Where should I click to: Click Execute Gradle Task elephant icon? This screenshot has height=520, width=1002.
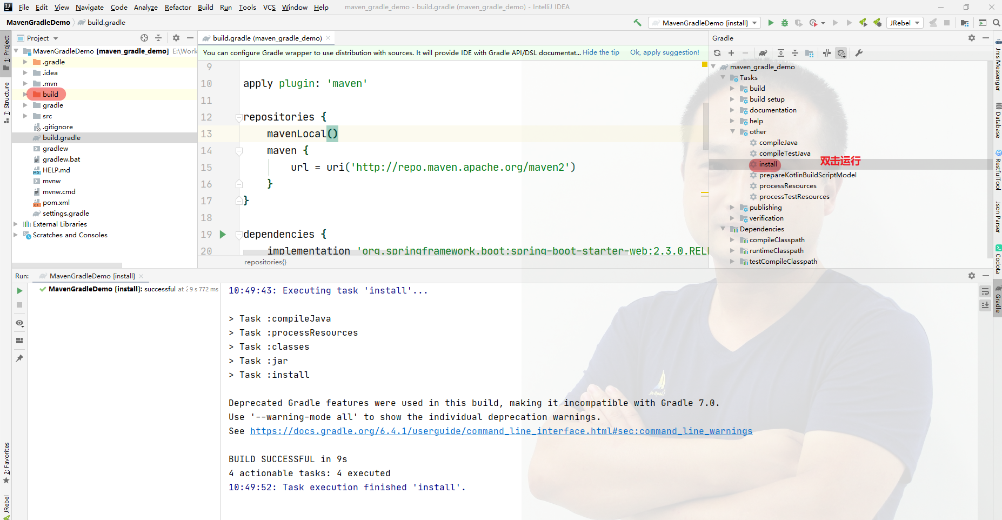pos(763,53)
